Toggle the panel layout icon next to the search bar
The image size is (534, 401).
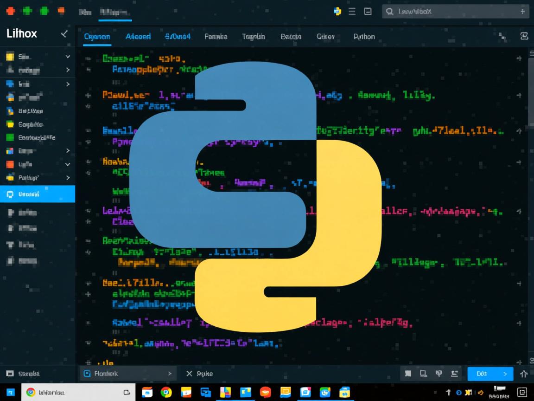click(368, 11)
